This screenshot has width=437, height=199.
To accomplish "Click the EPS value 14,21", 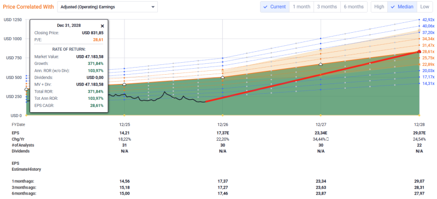I will pyautogui.click(x=125, y=134).
